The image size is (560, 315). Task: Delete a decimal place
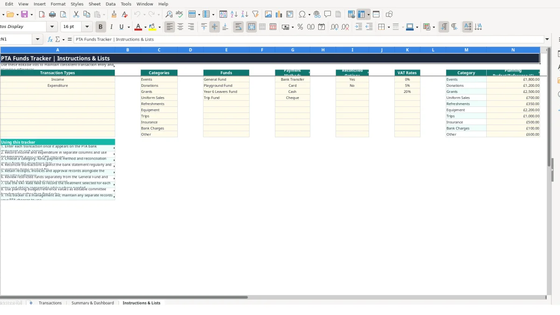[345, 27]
